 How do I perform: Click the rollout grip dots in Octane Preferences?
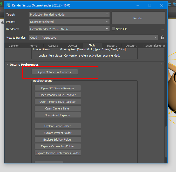161,64
